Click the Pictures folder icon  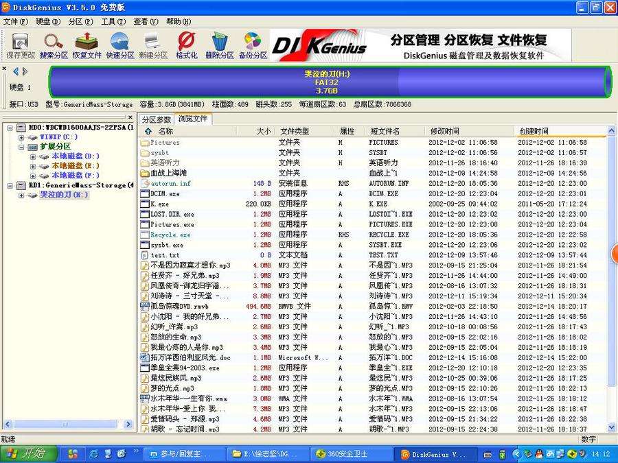pos(145,142)
